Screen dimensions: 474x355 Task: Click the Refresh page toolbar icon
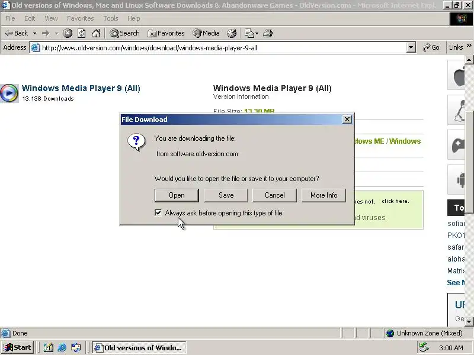pyautogui.click(x=82, y=33)
